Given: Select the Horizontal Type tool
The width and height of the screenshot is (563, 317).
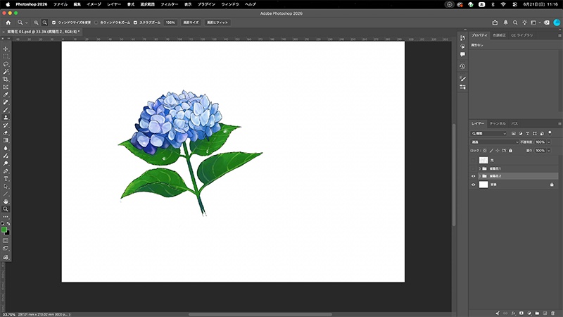Looking at the screenshot, I should coord(6,179).
